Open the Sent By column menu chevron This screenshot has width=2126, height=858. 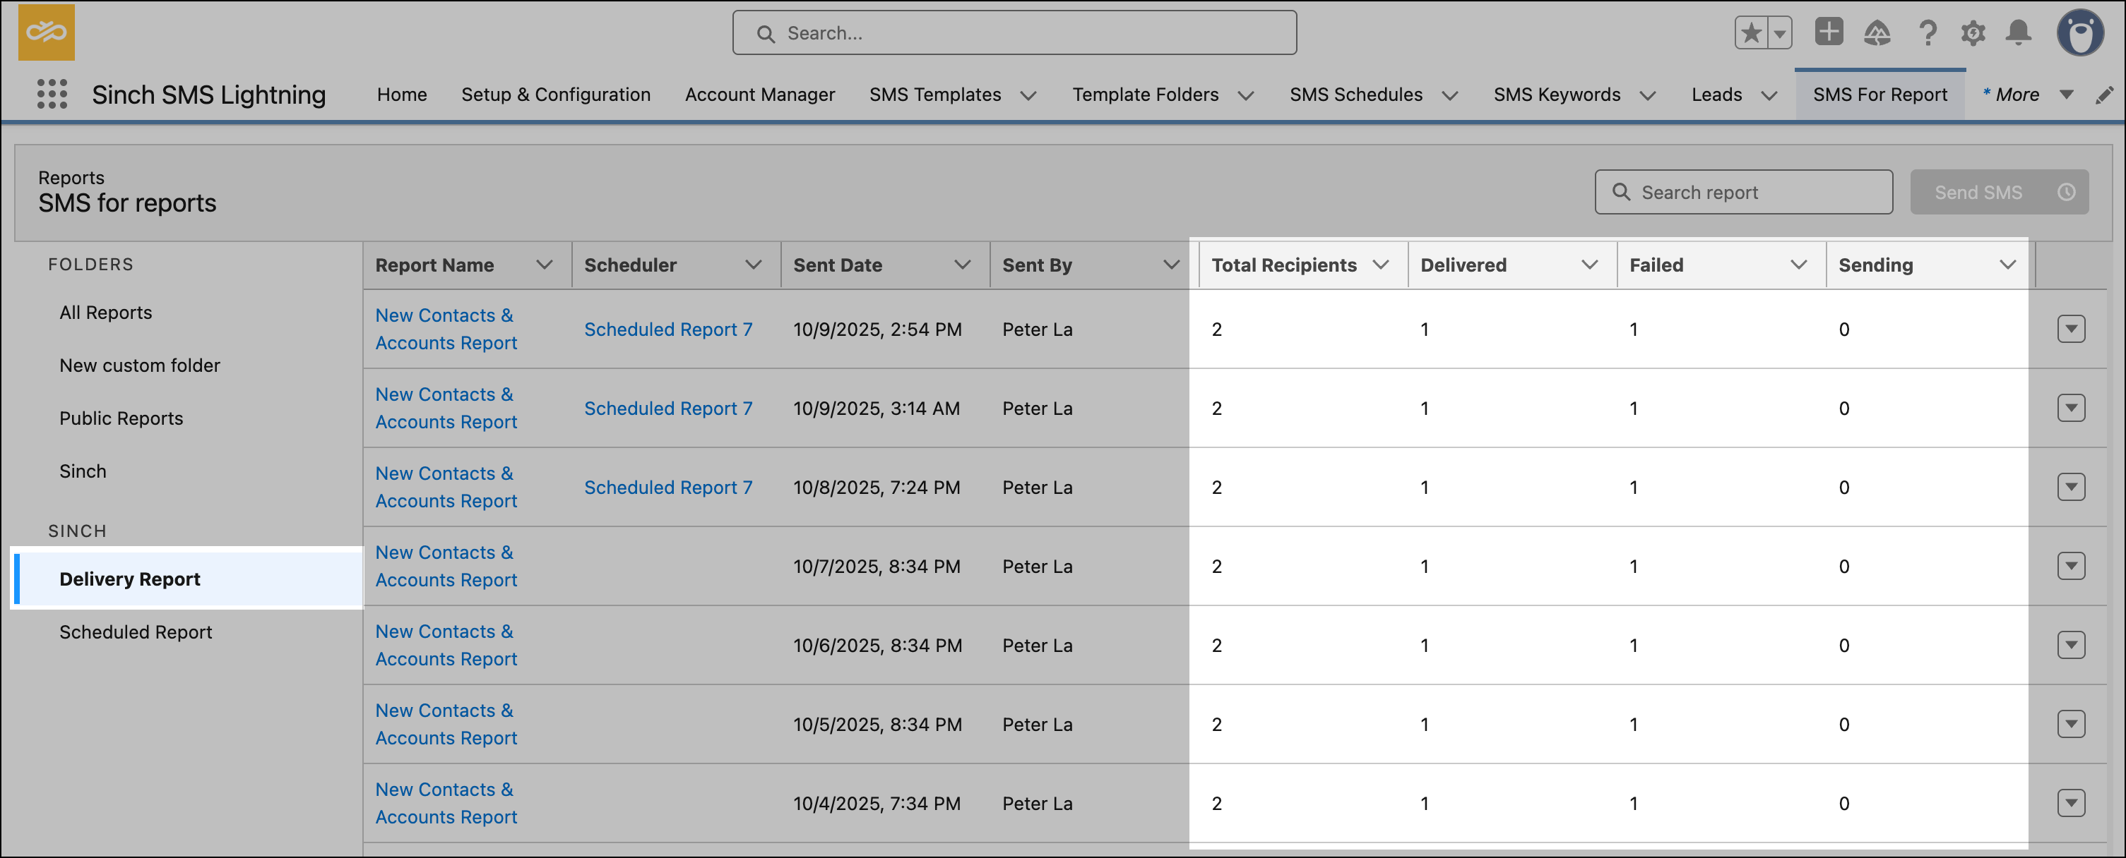point(1170,265)
